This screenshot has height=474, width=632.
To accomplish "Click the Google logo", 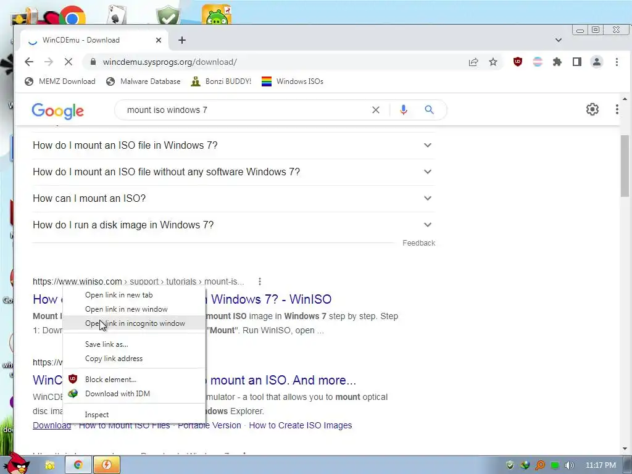I will click(57, 111).
